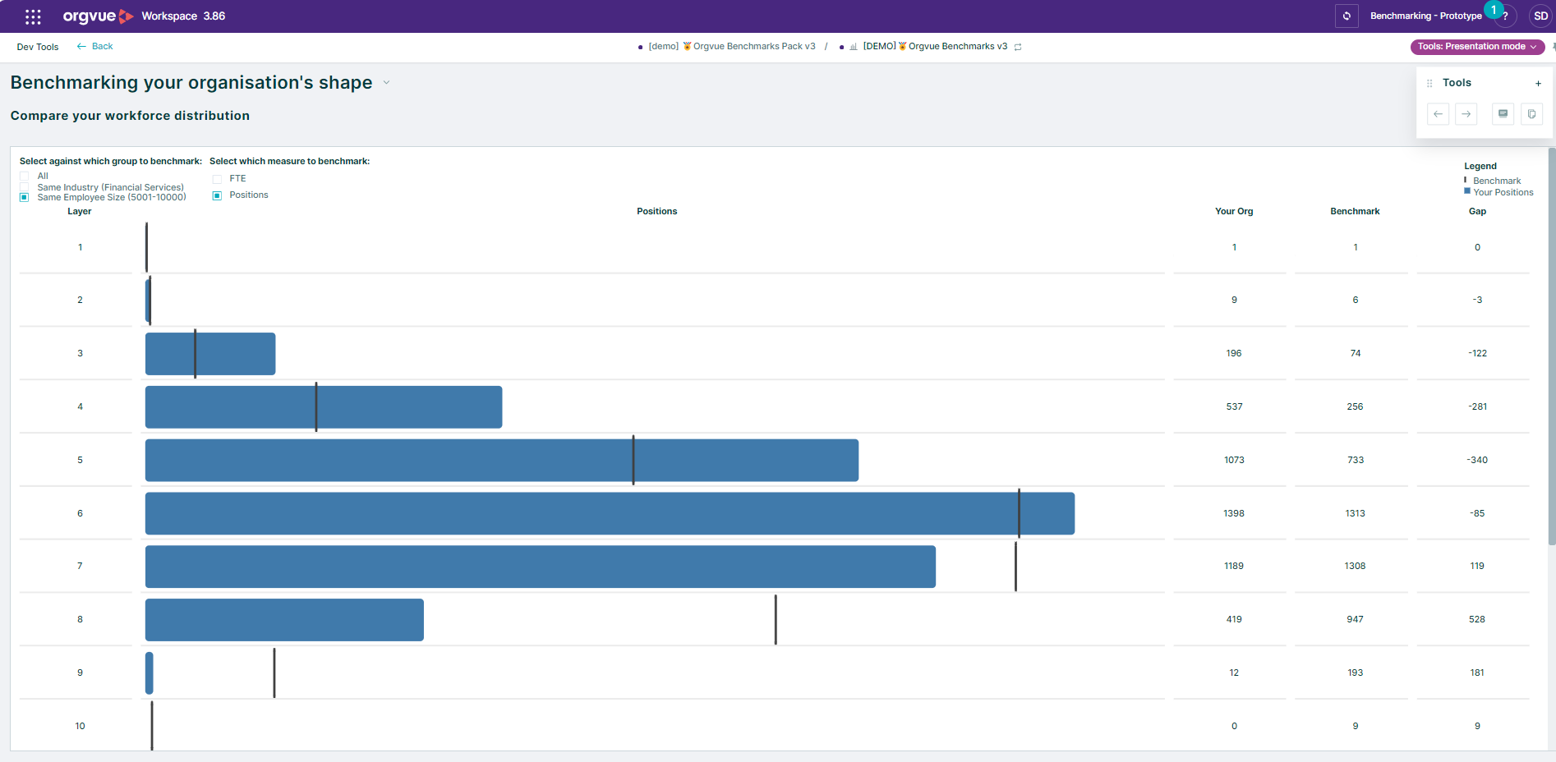Open the SD user profile avatar
The width and height of the screenshot is (1556, 762).
click(1540, 16)
